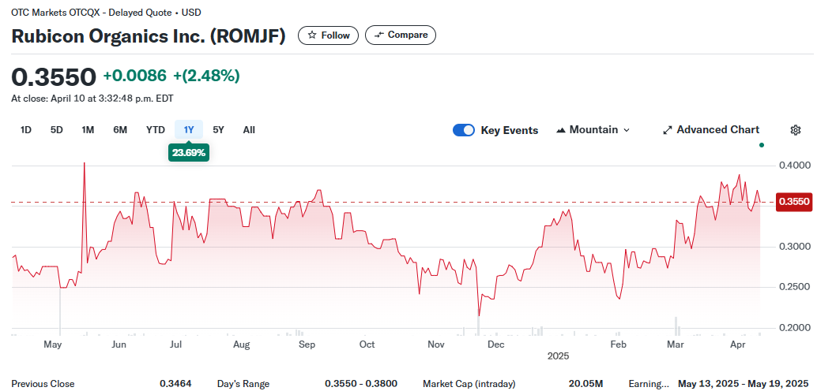Click the Sep label on chart x-axis

pos(307,344)
